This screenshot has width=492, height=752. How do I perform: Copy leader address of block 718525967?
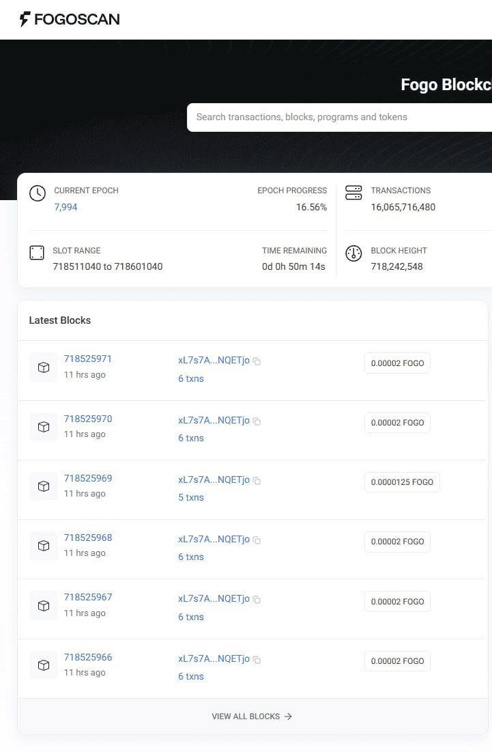pos(257,600)
